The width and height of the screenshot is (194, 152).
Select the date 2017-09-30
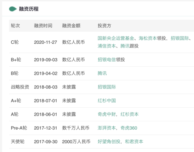(x=46, y=142)
